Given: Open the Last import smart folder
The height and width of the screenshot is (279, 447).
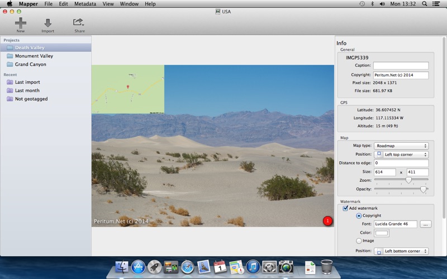Looking at the screenshot, I should [46, 82].
